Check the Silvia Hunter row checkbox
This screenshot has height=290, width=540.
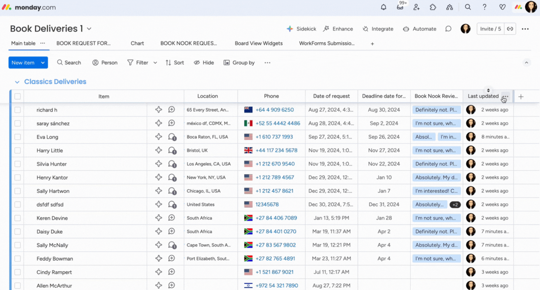point(17,164)
